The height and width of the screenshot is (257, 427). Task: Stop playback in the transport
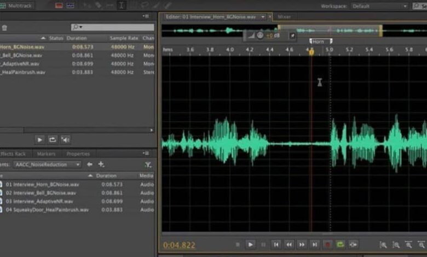point(238,245)
